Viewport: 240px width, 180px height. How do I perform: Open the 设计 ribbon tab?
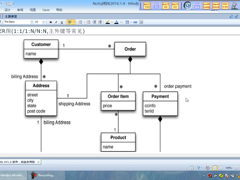(x=7, y=10)
